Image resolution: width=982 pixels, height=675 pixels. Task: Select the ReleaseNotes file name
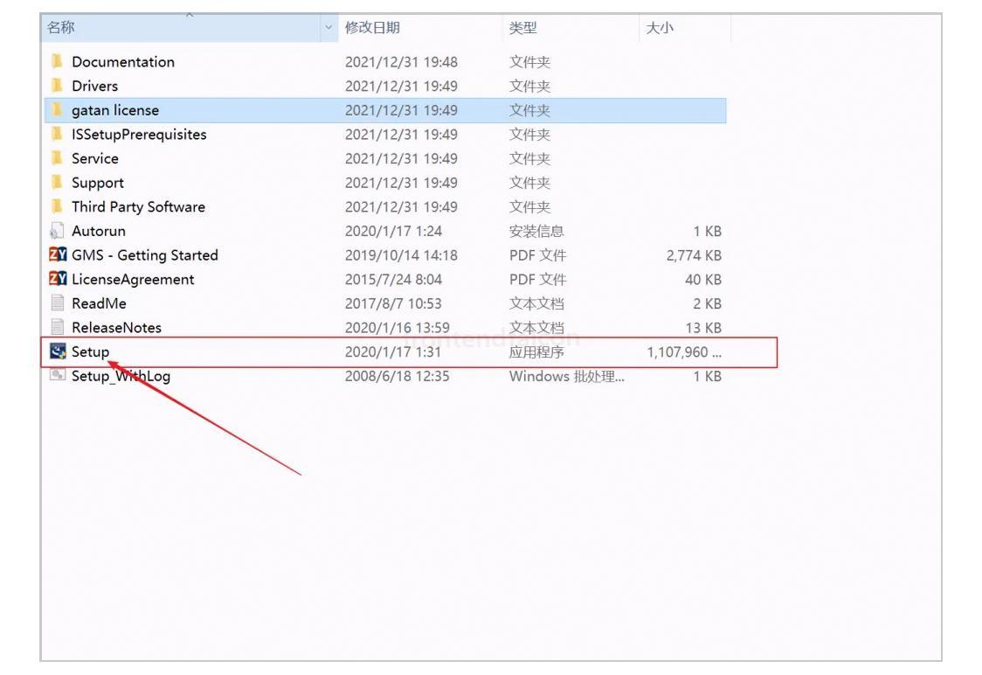(x=116, y=327)
